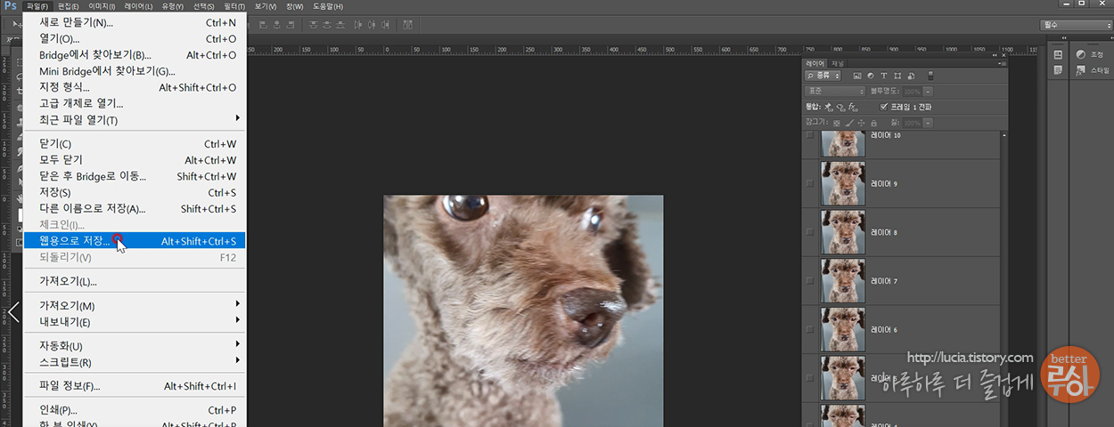Click the unify layer position icon
1114x427 pixels.
click(829, 108)
